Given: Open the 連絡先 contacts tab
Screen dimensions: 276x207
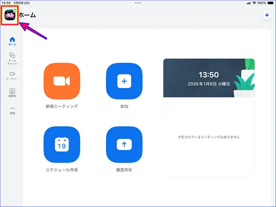Looking at the screenshot, I should pyautogui.click(x=13, y=93).
